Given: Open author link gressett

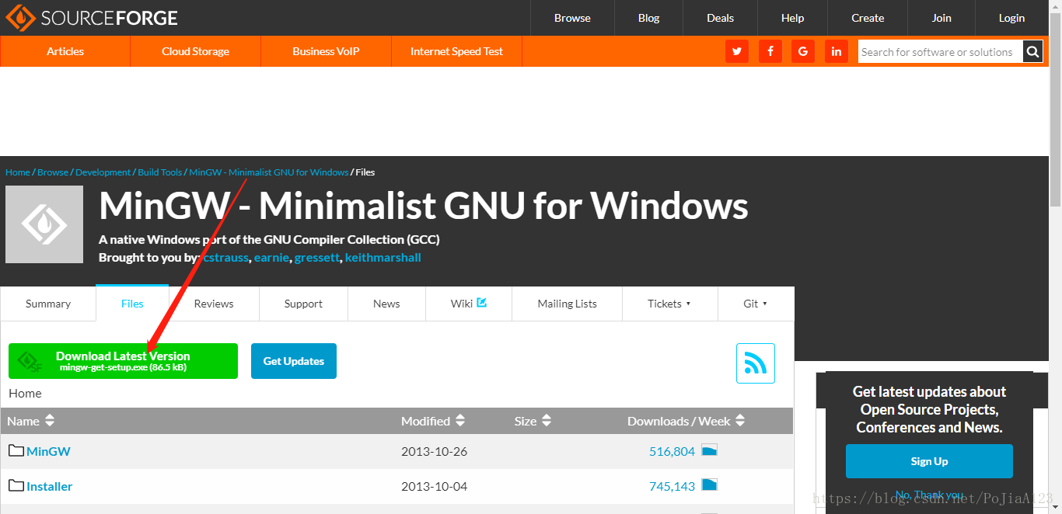Looking at the screenshot, I should coord(317,257).
